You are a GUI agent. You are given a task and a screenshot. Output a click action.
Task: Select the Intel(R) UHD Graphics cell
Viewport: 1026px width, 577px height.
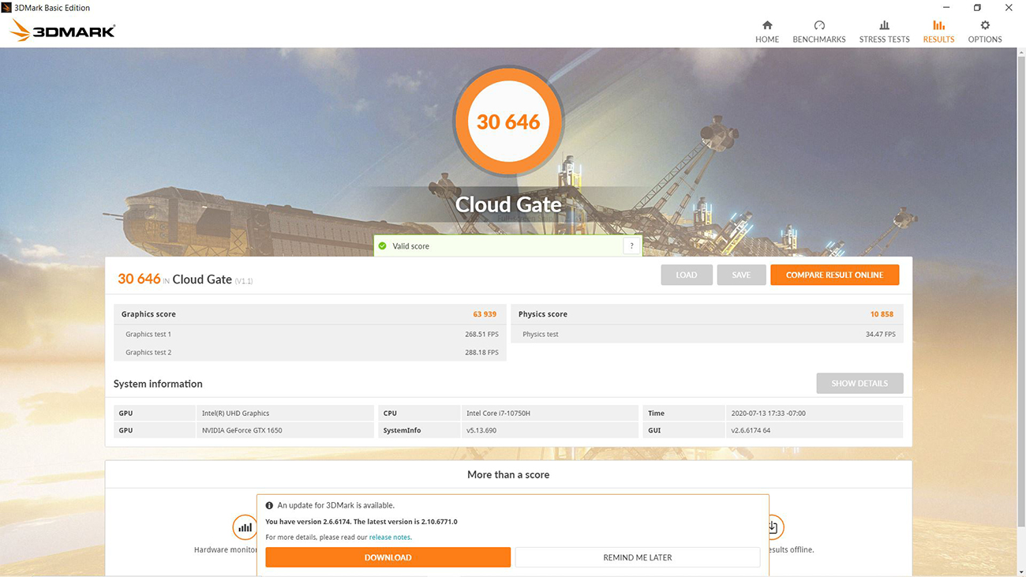[x=285, y=413]
